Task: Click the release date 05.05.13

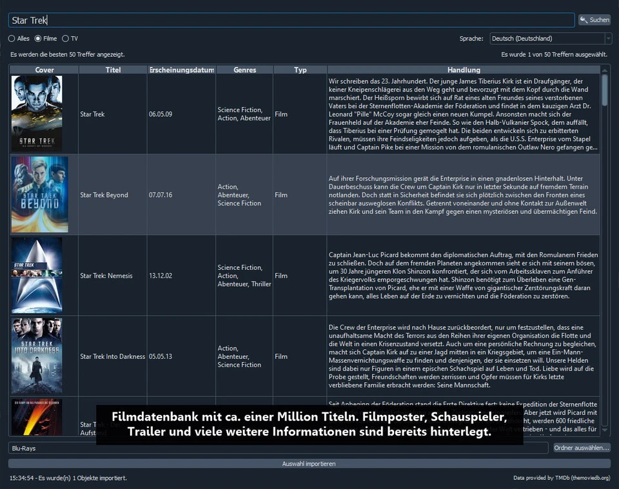Action: pos(161,356)
